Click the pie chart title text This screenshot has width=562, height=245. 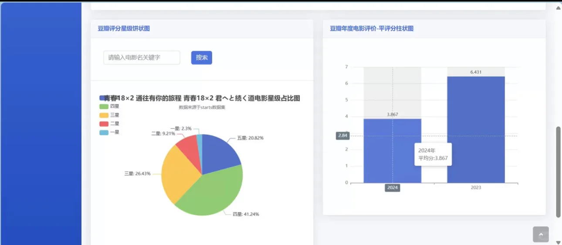[x=202, y=98]
